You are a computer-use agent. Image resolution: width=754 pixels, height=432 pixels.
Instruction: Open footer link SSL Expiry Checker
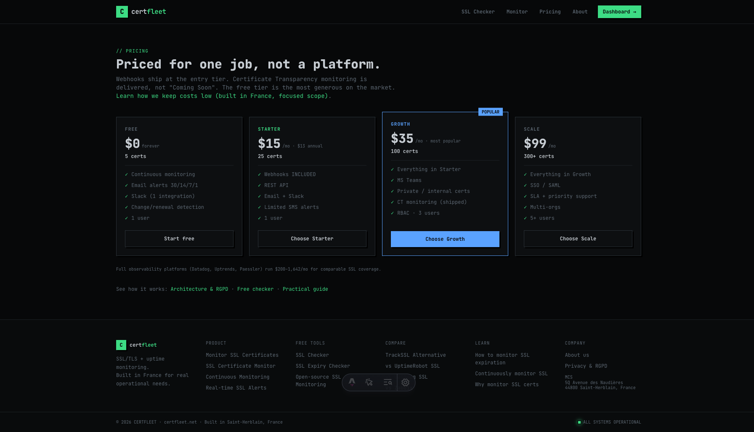coord(323,366)
